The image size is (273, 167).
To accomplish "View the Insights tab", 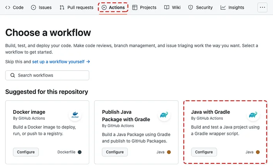I will pos(232,7).
